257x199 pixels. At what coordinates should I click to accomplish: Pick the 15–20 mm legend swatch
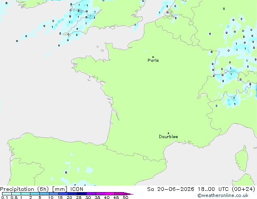pyautogui.click(x=63, y=194)
